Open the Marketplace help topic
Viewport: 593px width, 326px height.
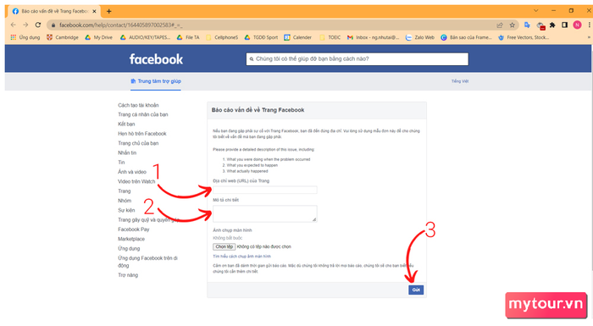131,239
